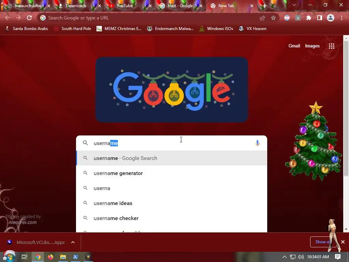Viewport: 349px width, 262px height.
Task: Reload the current page
Action: tap(29, 18)
